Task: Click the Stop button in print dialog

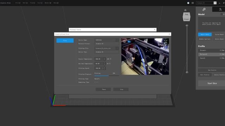Action: tap(121, 90)
